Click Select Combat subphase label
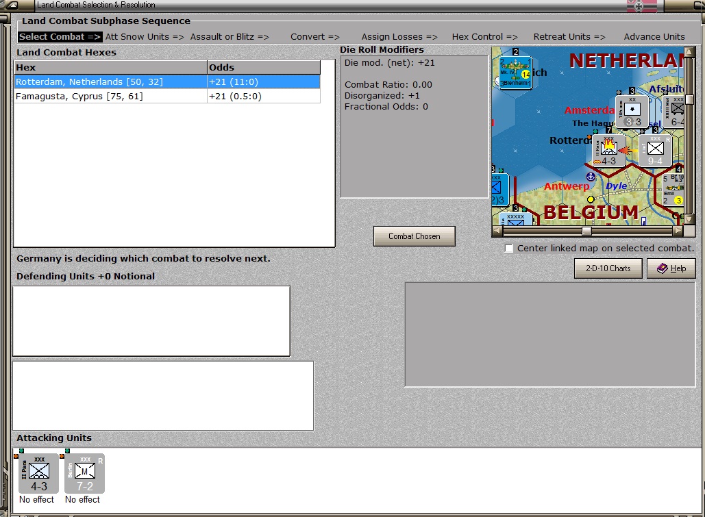 [60, 37]
